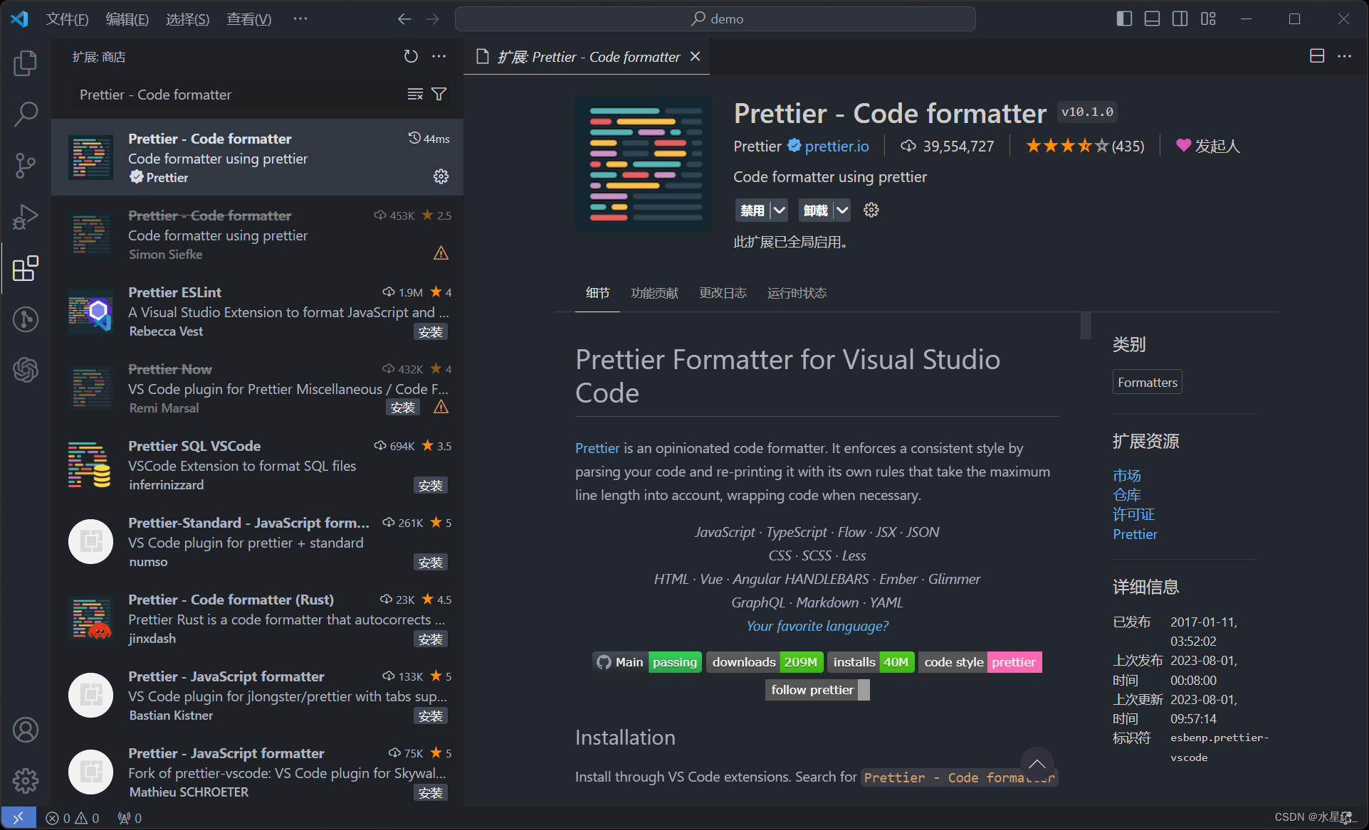Open remote window indicator in status bar
This screenshot has width=1369, height=830.
pos(19,818)
